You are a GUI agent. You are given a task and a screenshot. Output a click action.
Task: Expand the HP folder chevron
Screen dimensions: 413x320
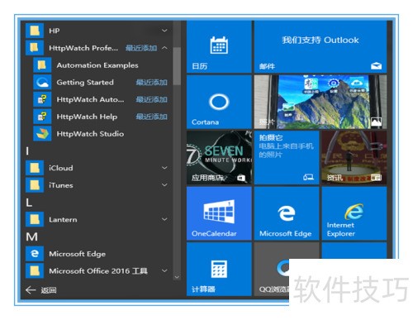[x=164, y=31]
